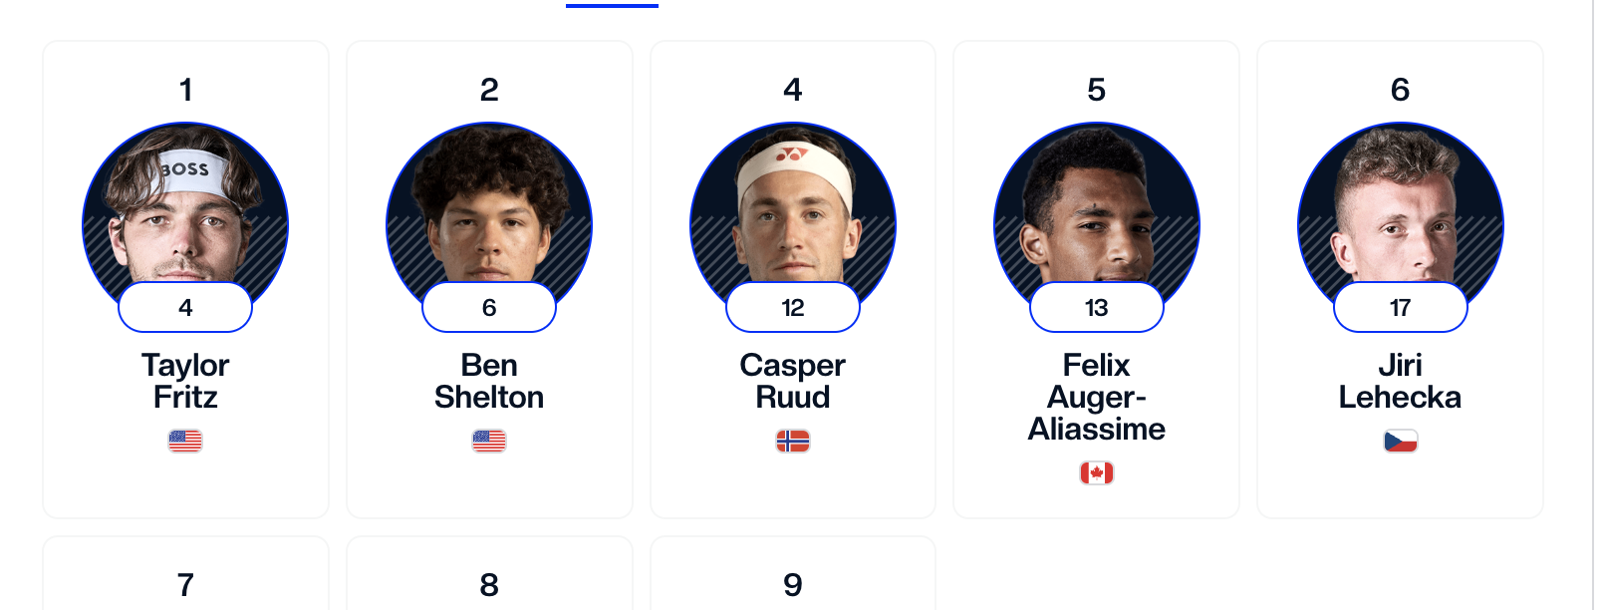Open Ben Shelton's player photo
The width and height of the screenshot is (1602, 610).
(489, 209)
